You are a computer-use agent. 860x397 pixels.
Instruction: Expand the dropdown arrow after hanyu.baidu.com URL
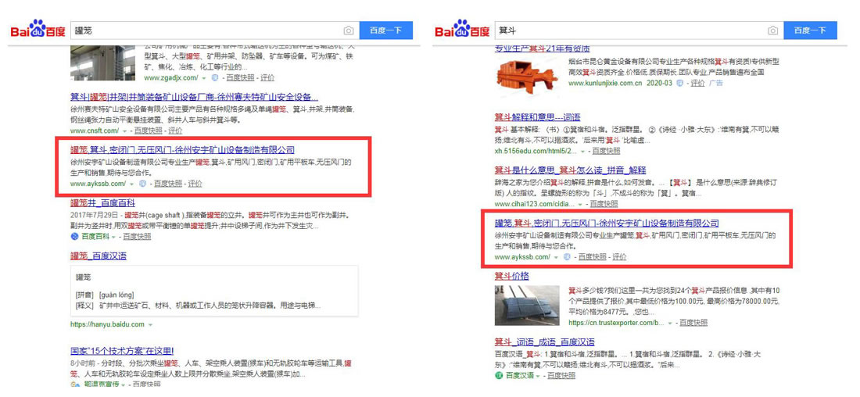pyautogui.click(x=149, y=324)
